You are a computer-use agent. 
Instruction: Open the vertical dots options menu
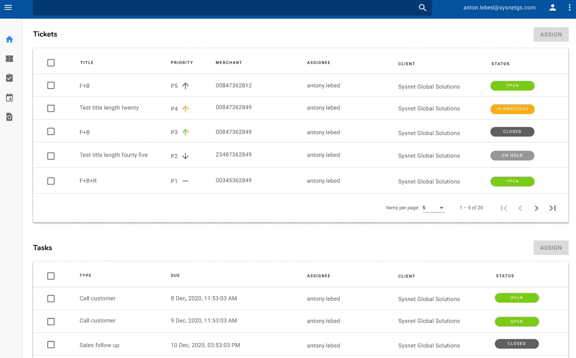[x=569, y=7]
